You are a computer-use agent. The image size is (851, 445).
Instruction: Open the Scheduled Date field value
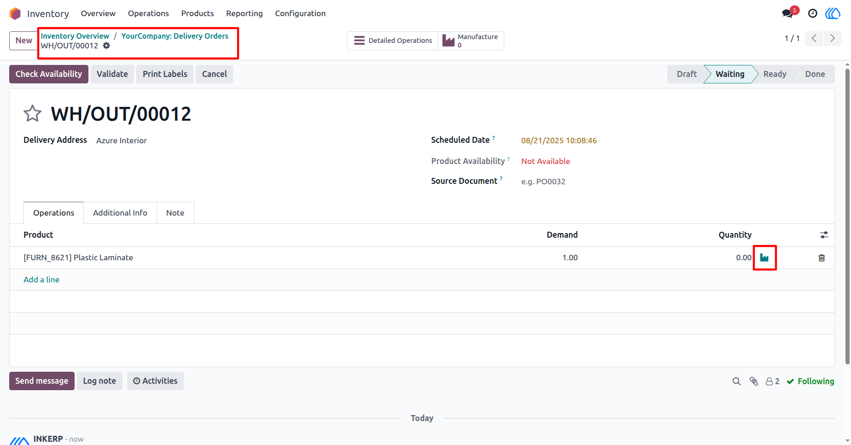tap(559, 141)
